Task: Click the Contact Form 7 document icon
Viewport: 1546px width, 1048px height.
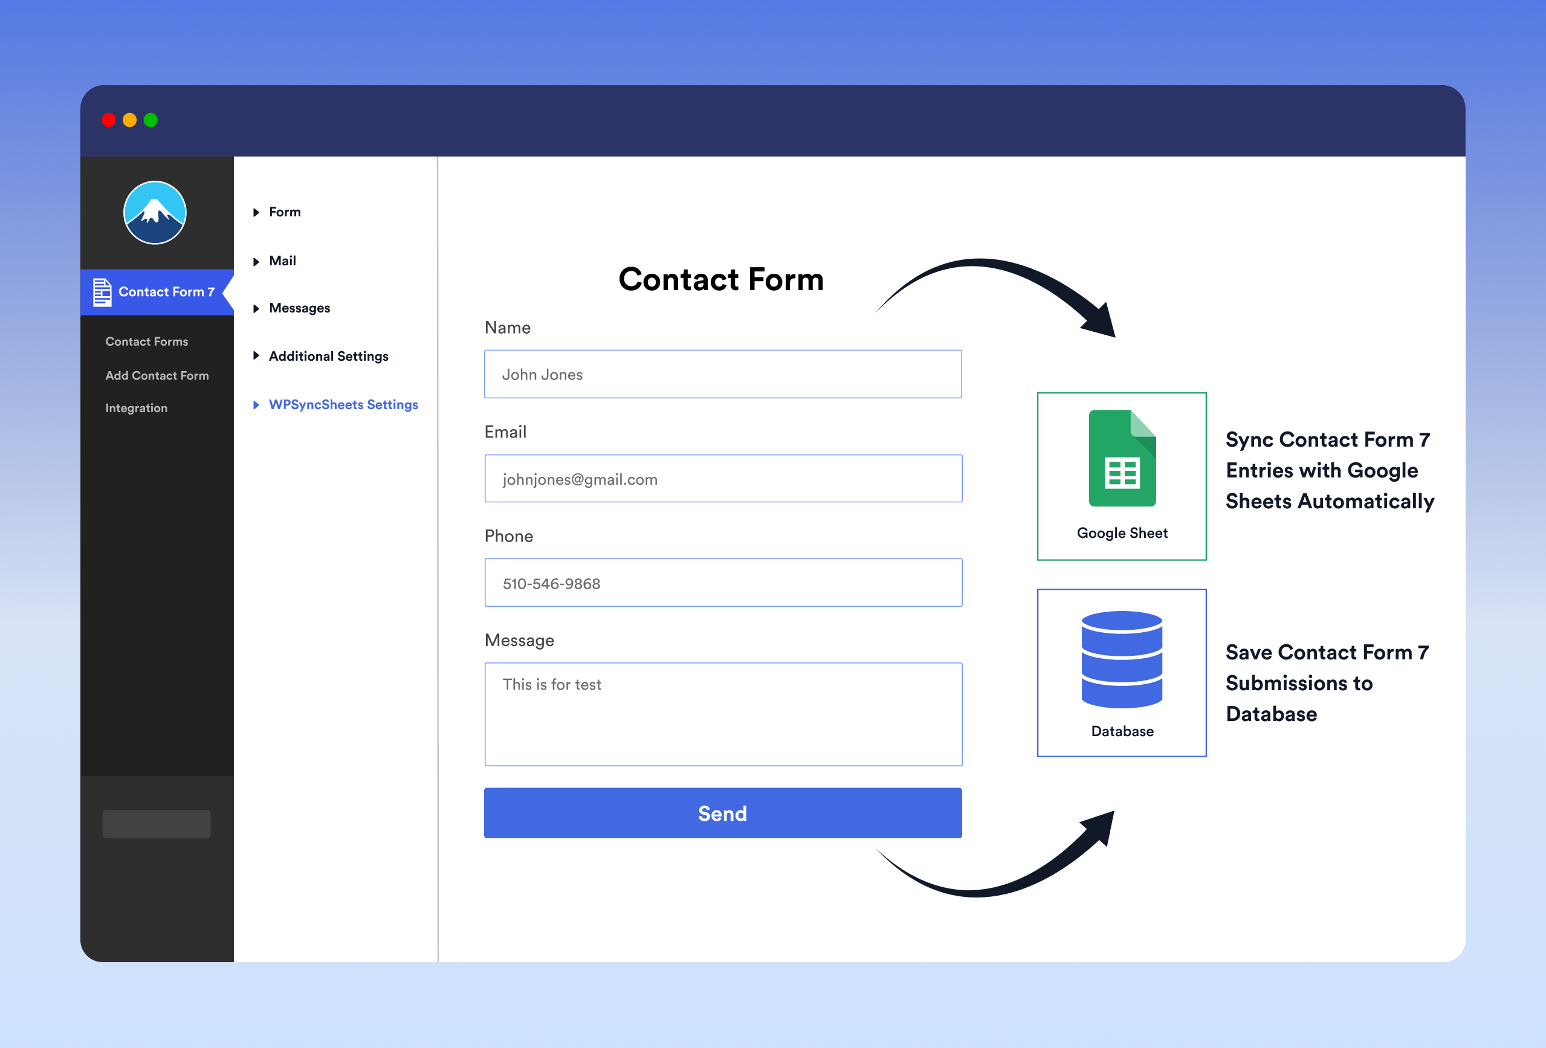Action: click(102, 292)
